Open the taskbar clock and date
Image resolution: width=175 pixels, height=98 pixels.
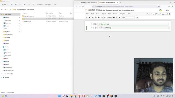point(168,96)
